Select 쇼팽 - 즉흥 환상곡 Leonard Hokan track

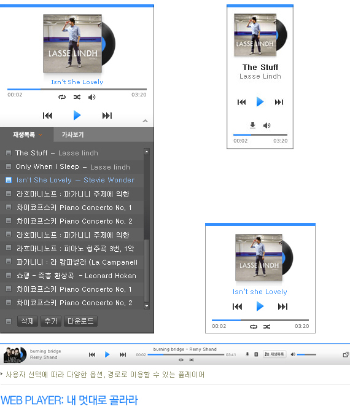[x=76, y=276]
